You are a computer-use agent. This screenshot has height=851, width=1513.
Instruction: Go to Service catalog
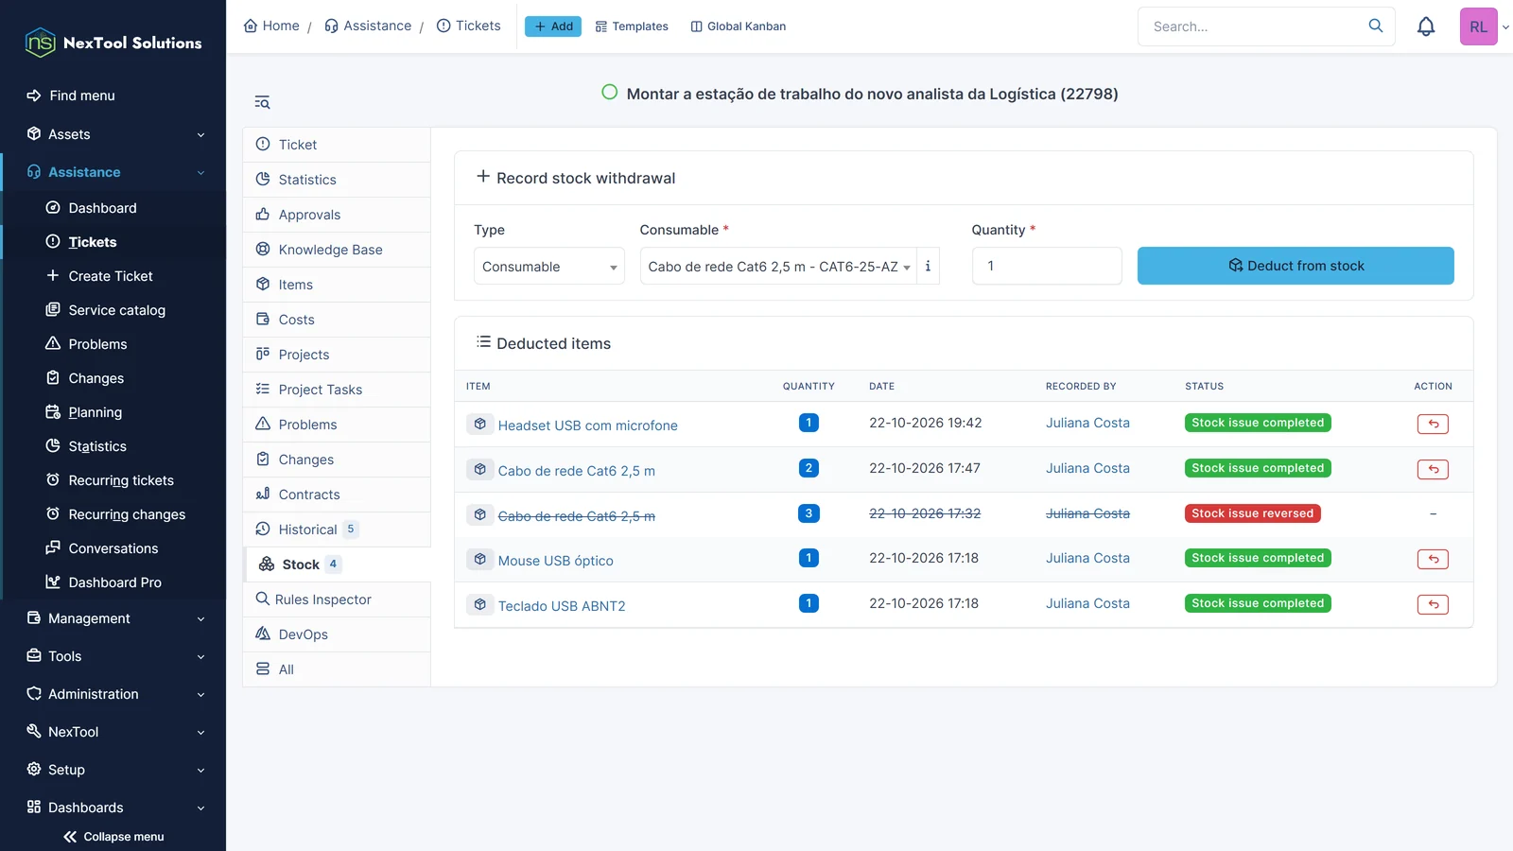pyautogui.click(x=116, y=310)
